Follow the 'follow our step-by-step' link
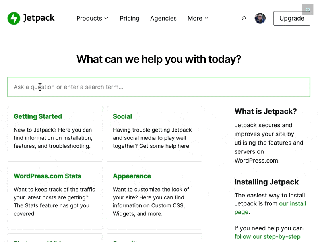 coord(267,237)
